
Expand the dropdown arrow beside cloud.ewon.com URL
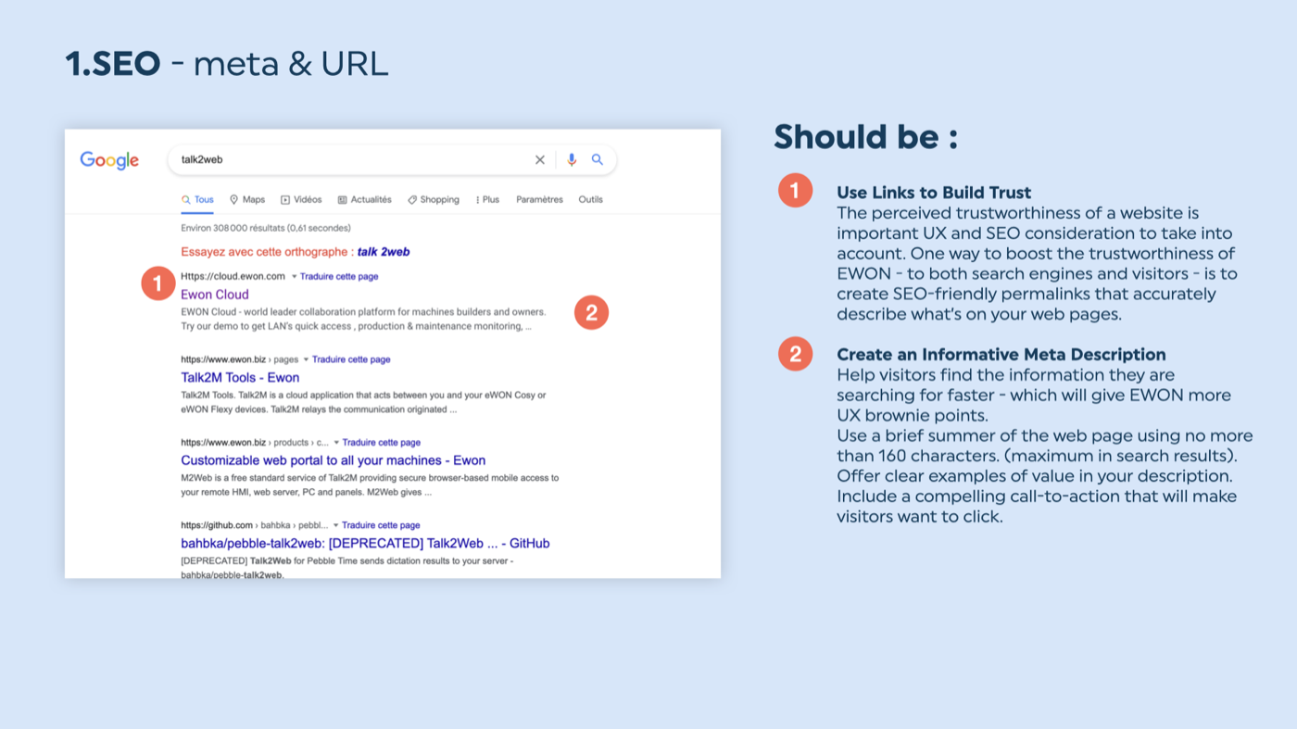coord(294,277)
